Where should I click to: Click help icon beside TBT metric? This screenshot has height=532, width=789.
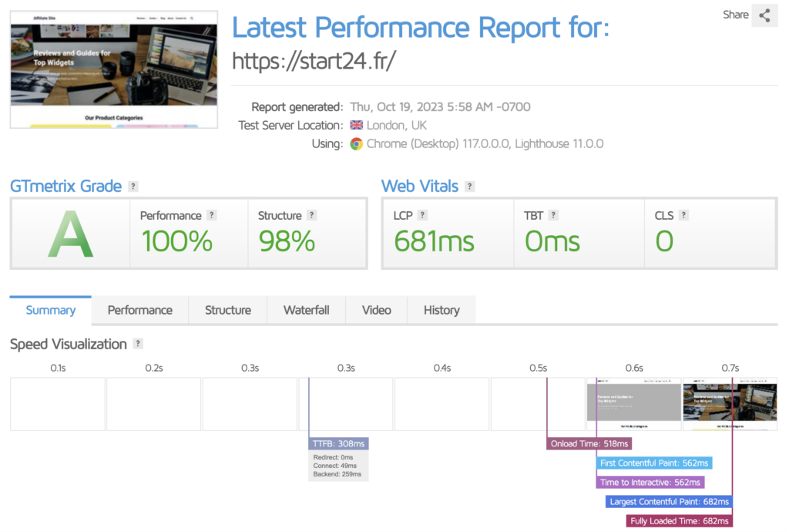pos(553,216)
